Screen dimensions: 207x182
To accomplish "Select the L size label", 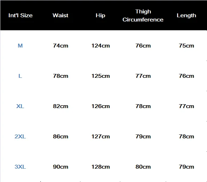I will coord(20,76).
